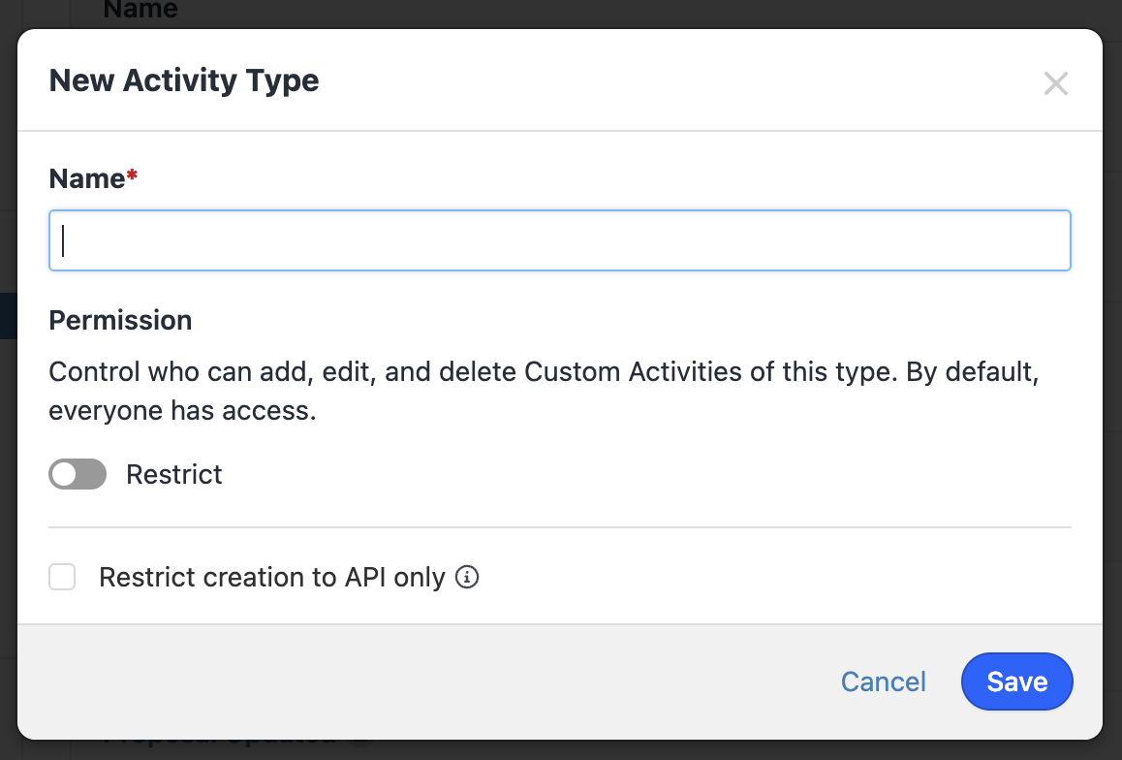The image size is (1122, 760).
Task: Click the dimmed "Name" column header behind dialog
Action: tap(140, 11)
